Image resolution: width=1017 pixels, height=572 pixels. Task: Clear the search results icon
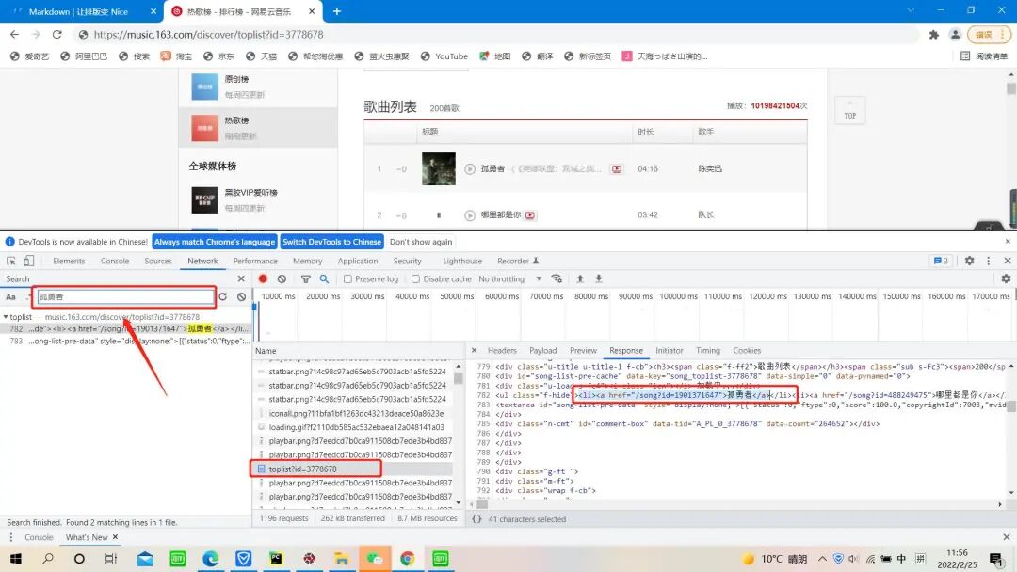(241, 296)
